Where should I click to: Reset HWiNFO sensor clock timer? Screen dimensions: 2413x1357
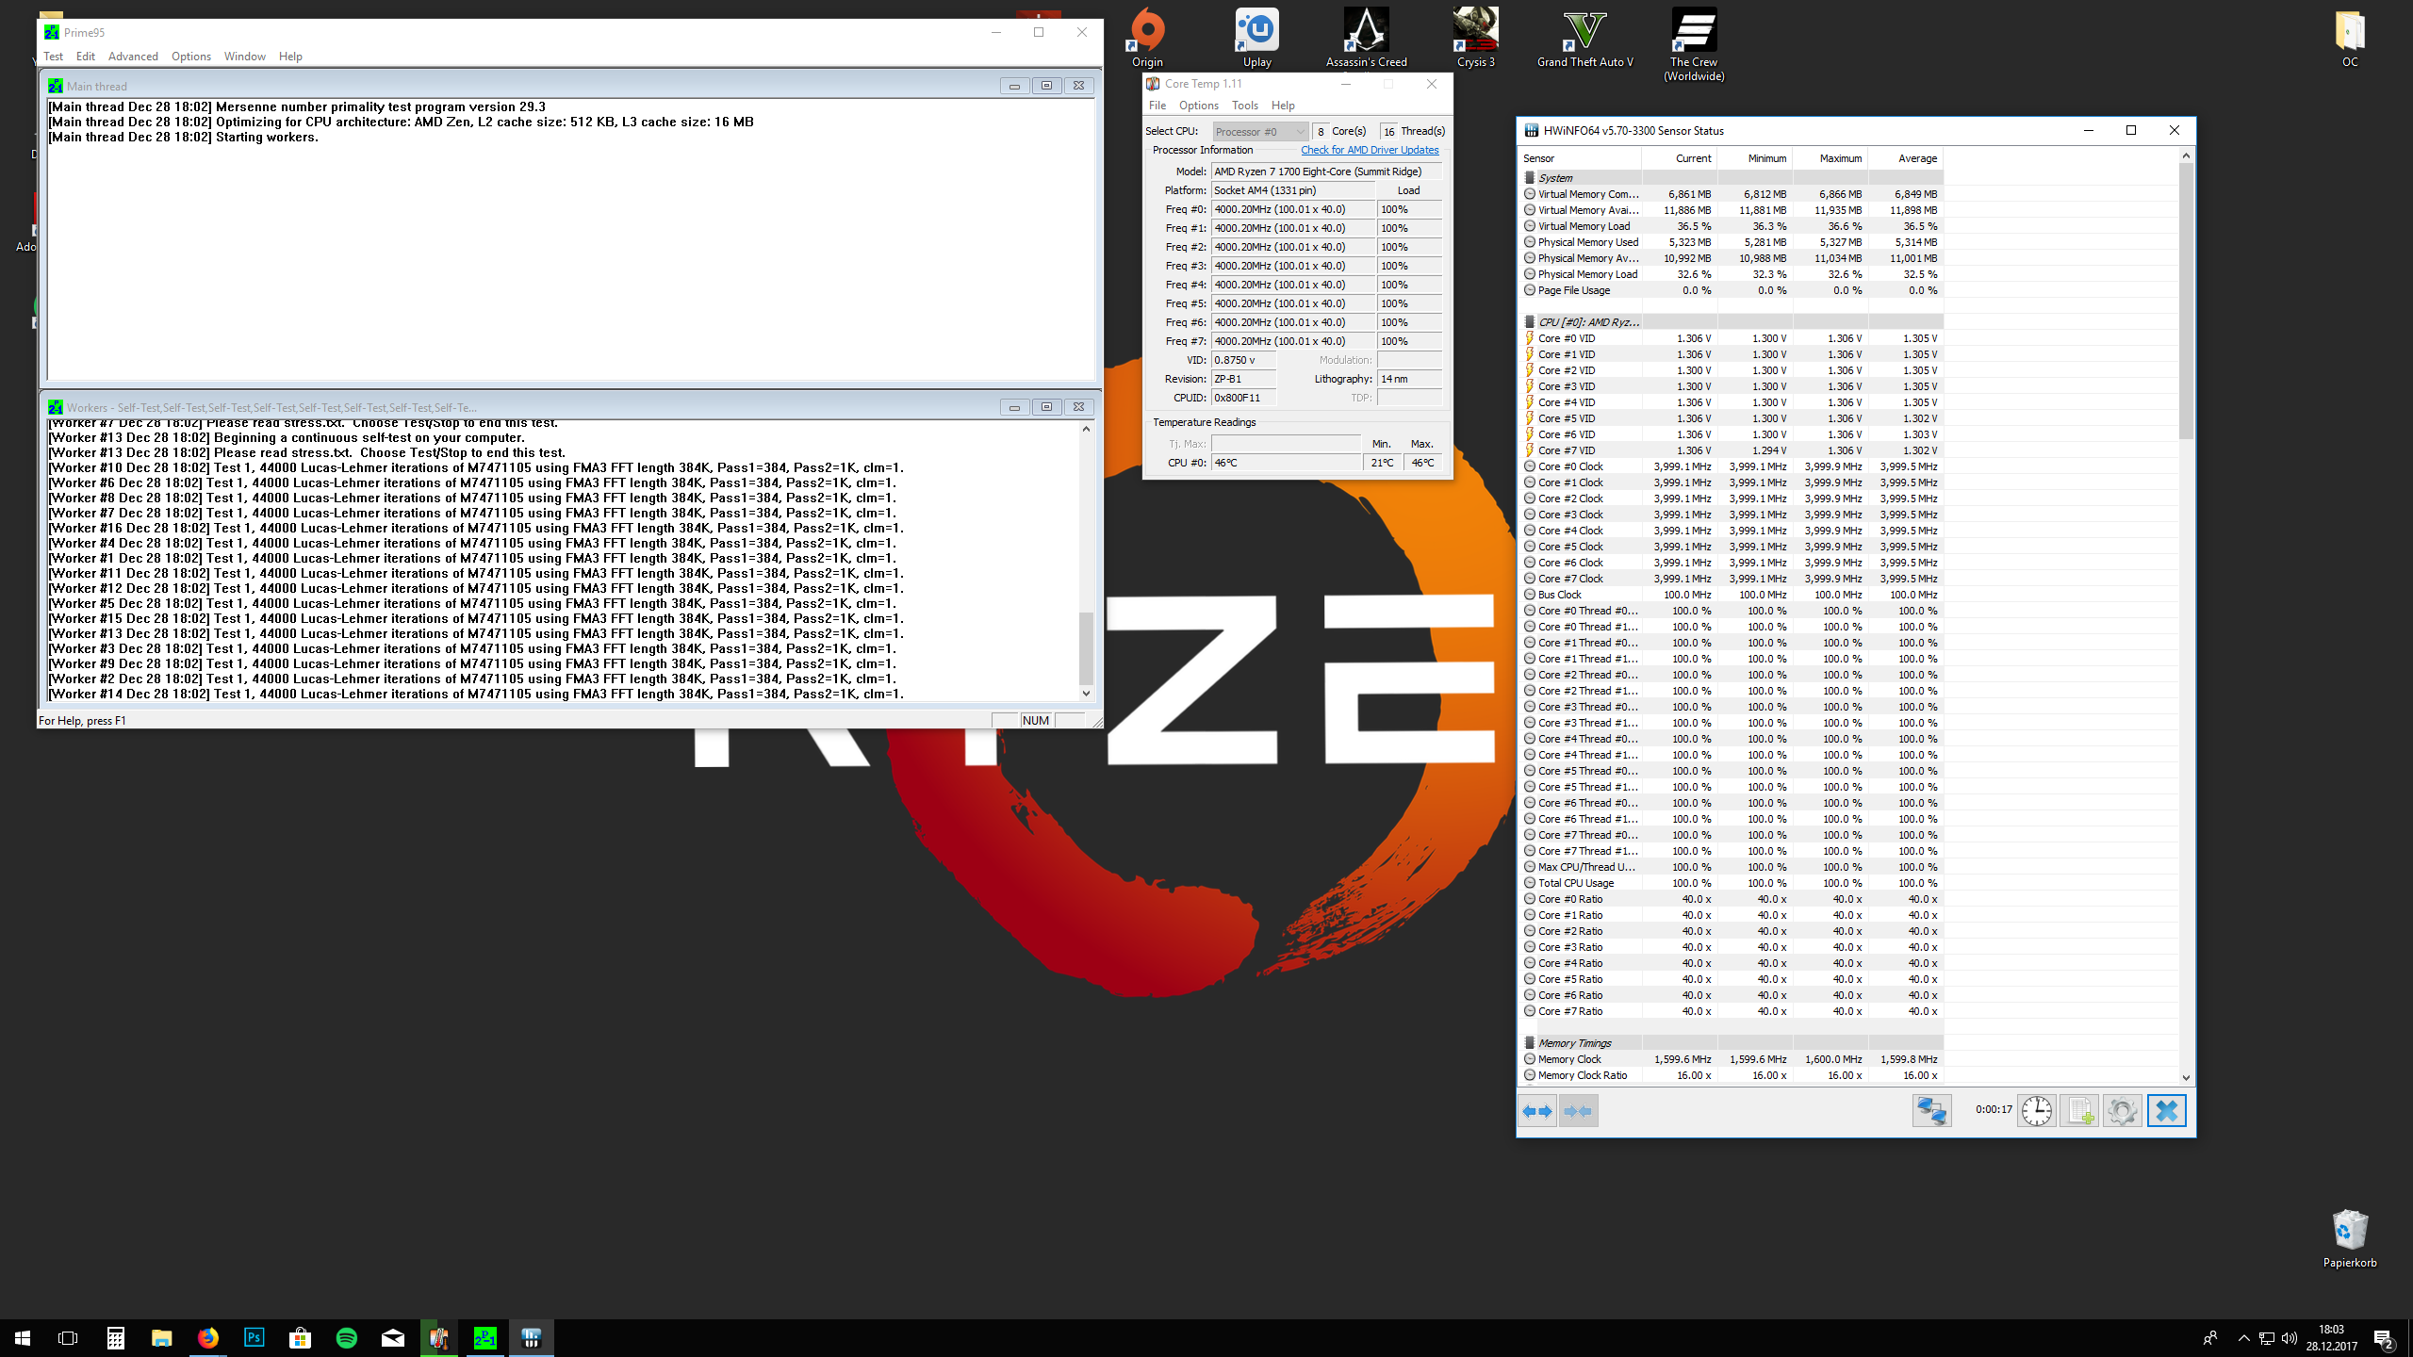pos(2036,1111)
